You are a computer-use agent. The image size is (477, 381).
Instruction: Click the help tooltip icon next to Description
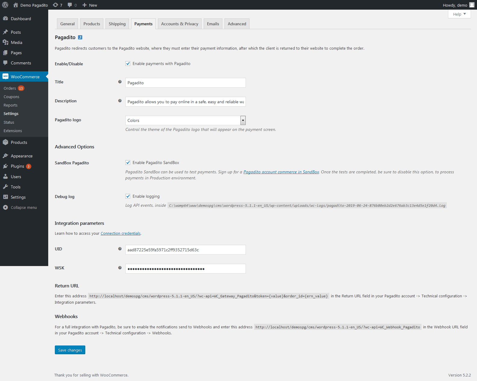[x=120, y=101]
